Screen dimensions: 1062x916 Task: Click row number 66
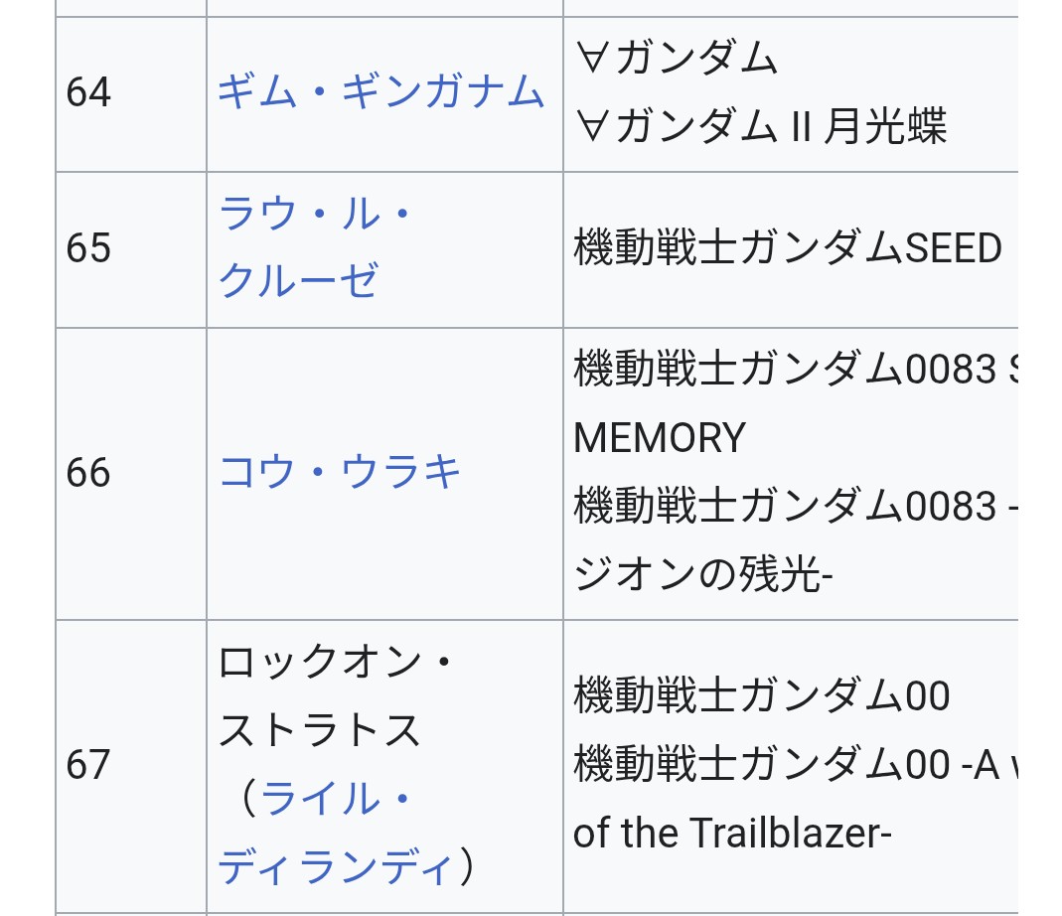coord(88,473)
